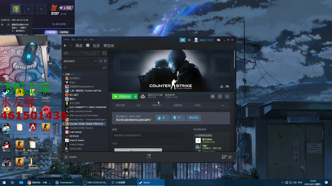Click the Steam content vertical scrollbar

coord(235,59)
